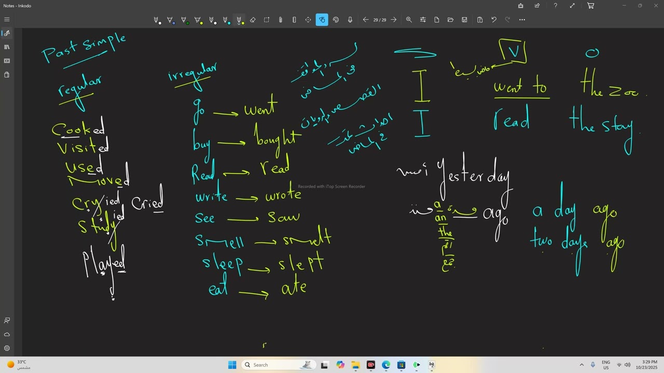Click the taskbar microphone indicator
664x373 pixels.
(x=593, y=365)
